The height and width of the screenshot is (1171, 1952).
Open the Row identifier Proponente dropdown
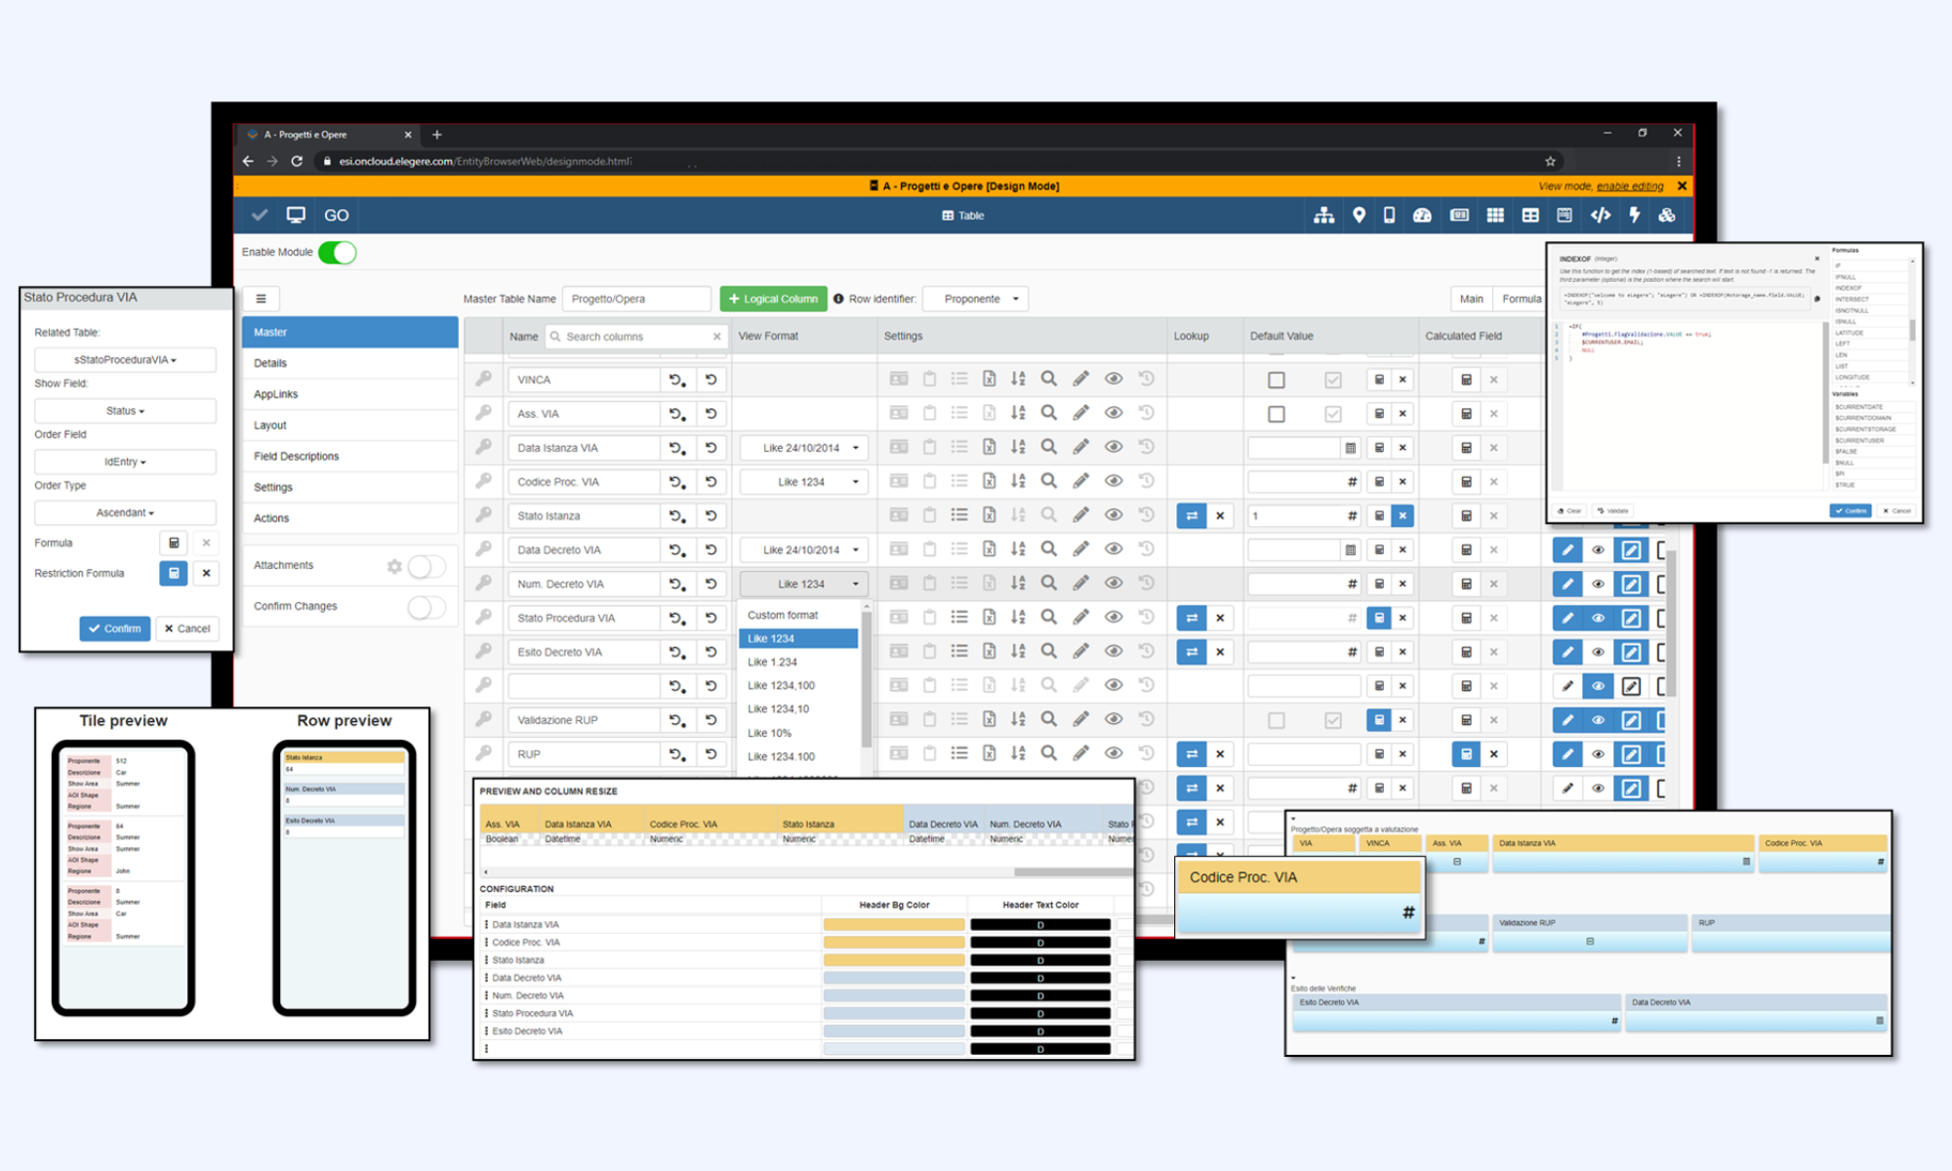(x=980, y=299)
